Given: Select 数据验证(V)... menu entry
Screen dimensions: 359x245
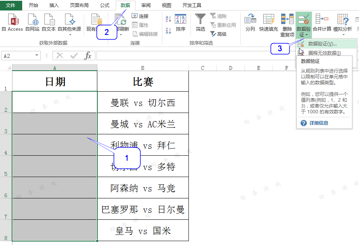Looking at the screenshot, I should (327, 44).
